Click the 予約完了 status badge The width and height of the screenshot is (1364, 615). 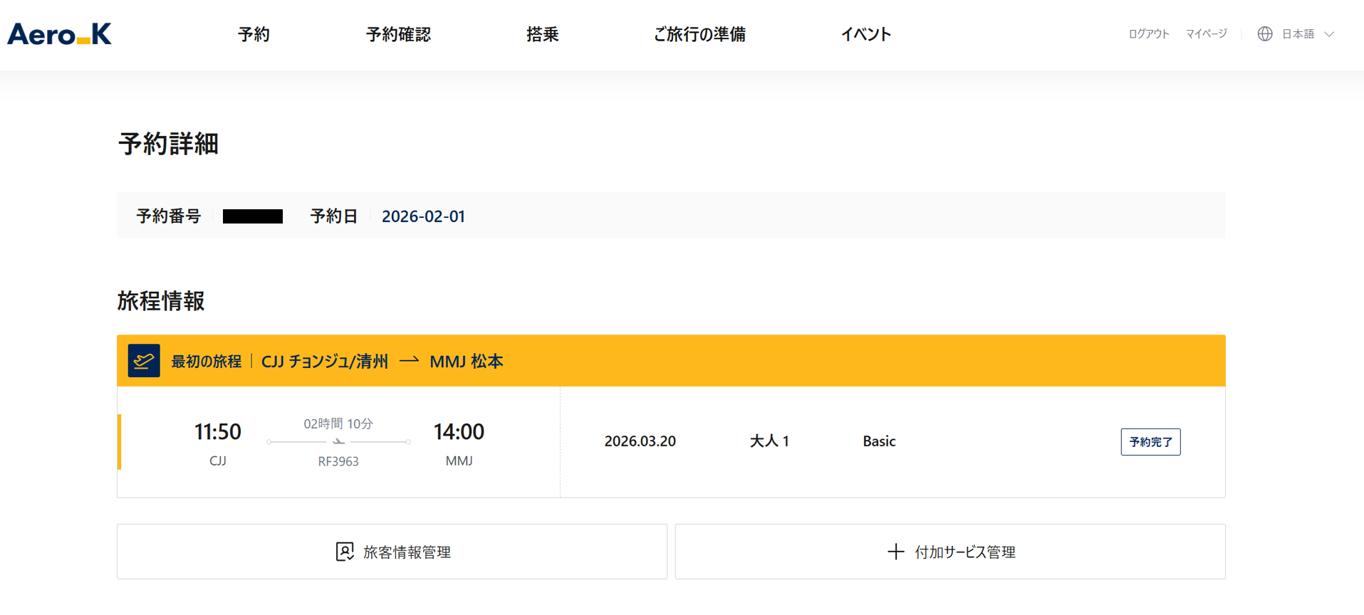tap(1150, 442)
